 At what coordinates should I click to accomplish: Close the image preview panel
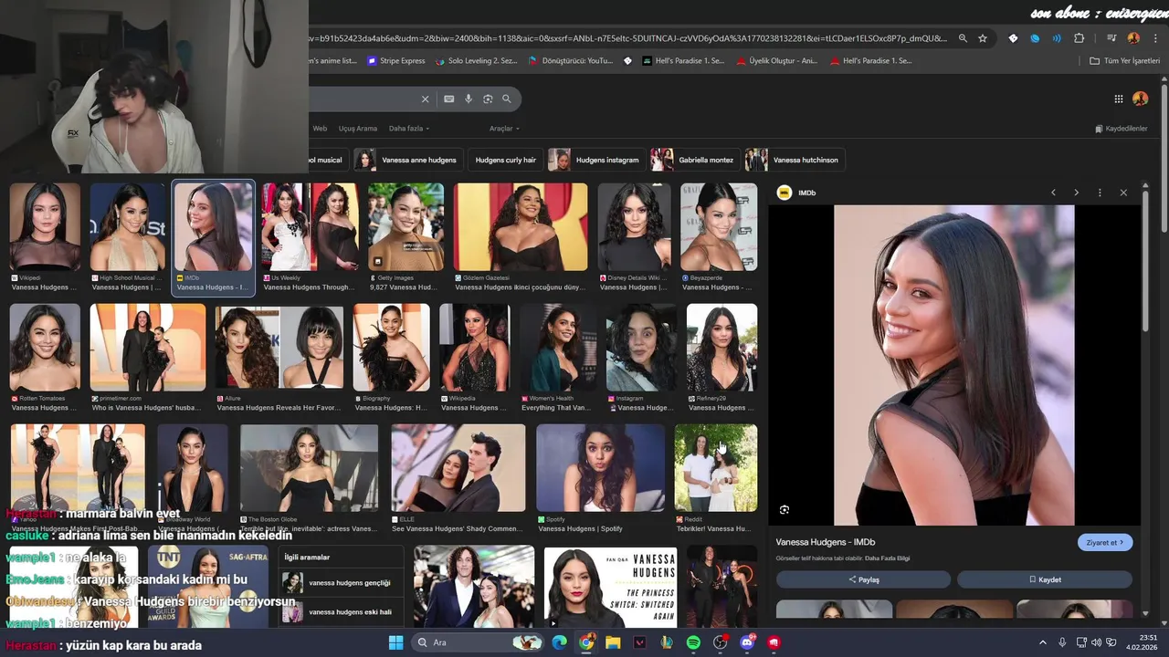1123,193
